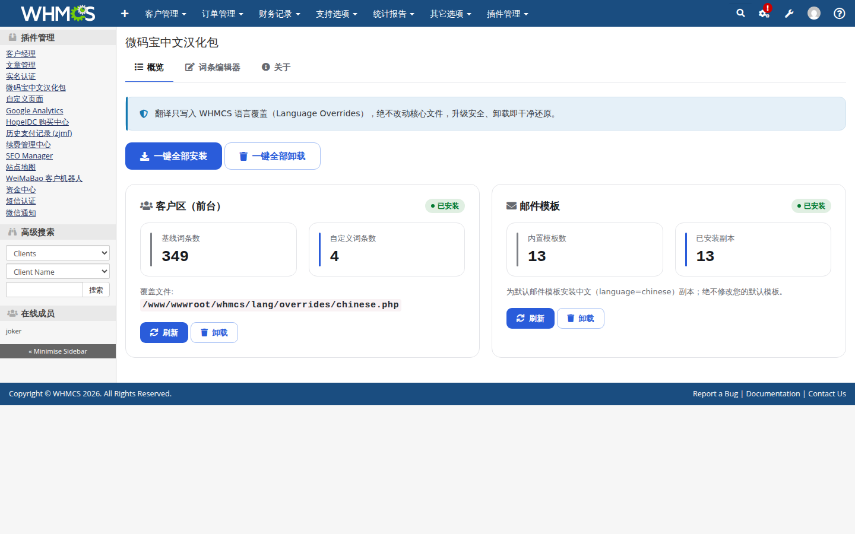The height and width of the screenshot is (534, 855).
Task: Open the search magnifier icon
Action: pos(740,13)
